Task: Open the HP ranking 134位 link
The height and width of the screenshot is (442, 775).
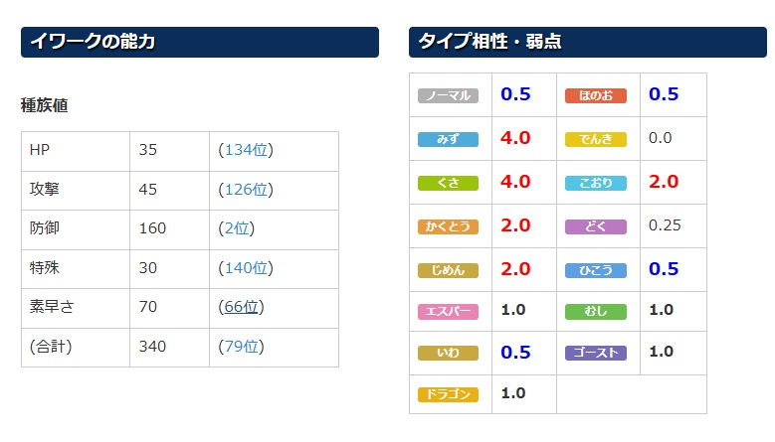Action: pyautogui.click(x=246, y=150)
